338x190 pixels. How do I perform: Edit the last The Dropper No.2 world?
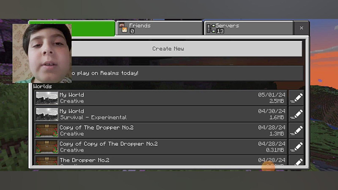296,161
